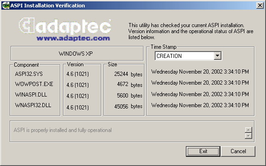
Task: Click ASPI32.SYS version 4.6 (1021) text
Action: pyautogui.click(x=77, y=74)
